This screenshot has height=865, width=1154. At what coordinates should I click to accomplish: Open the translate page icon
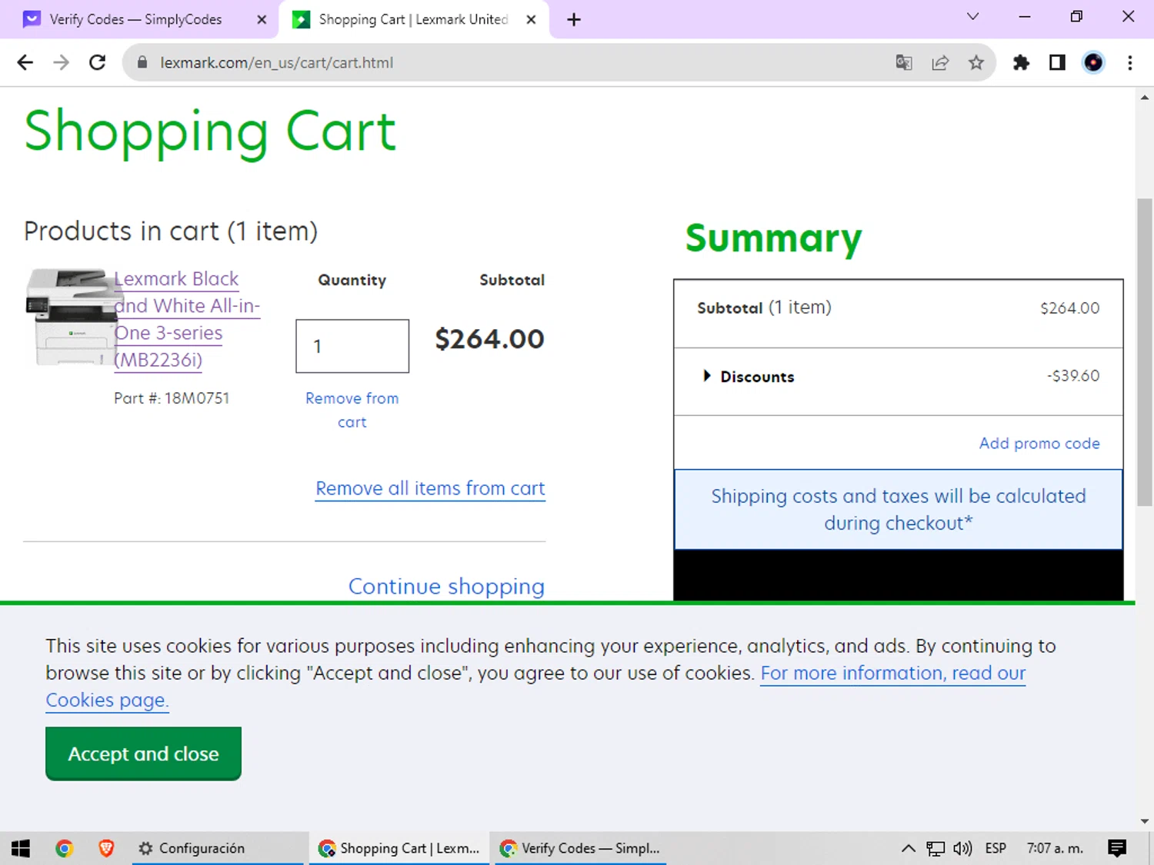click(904, 62)
